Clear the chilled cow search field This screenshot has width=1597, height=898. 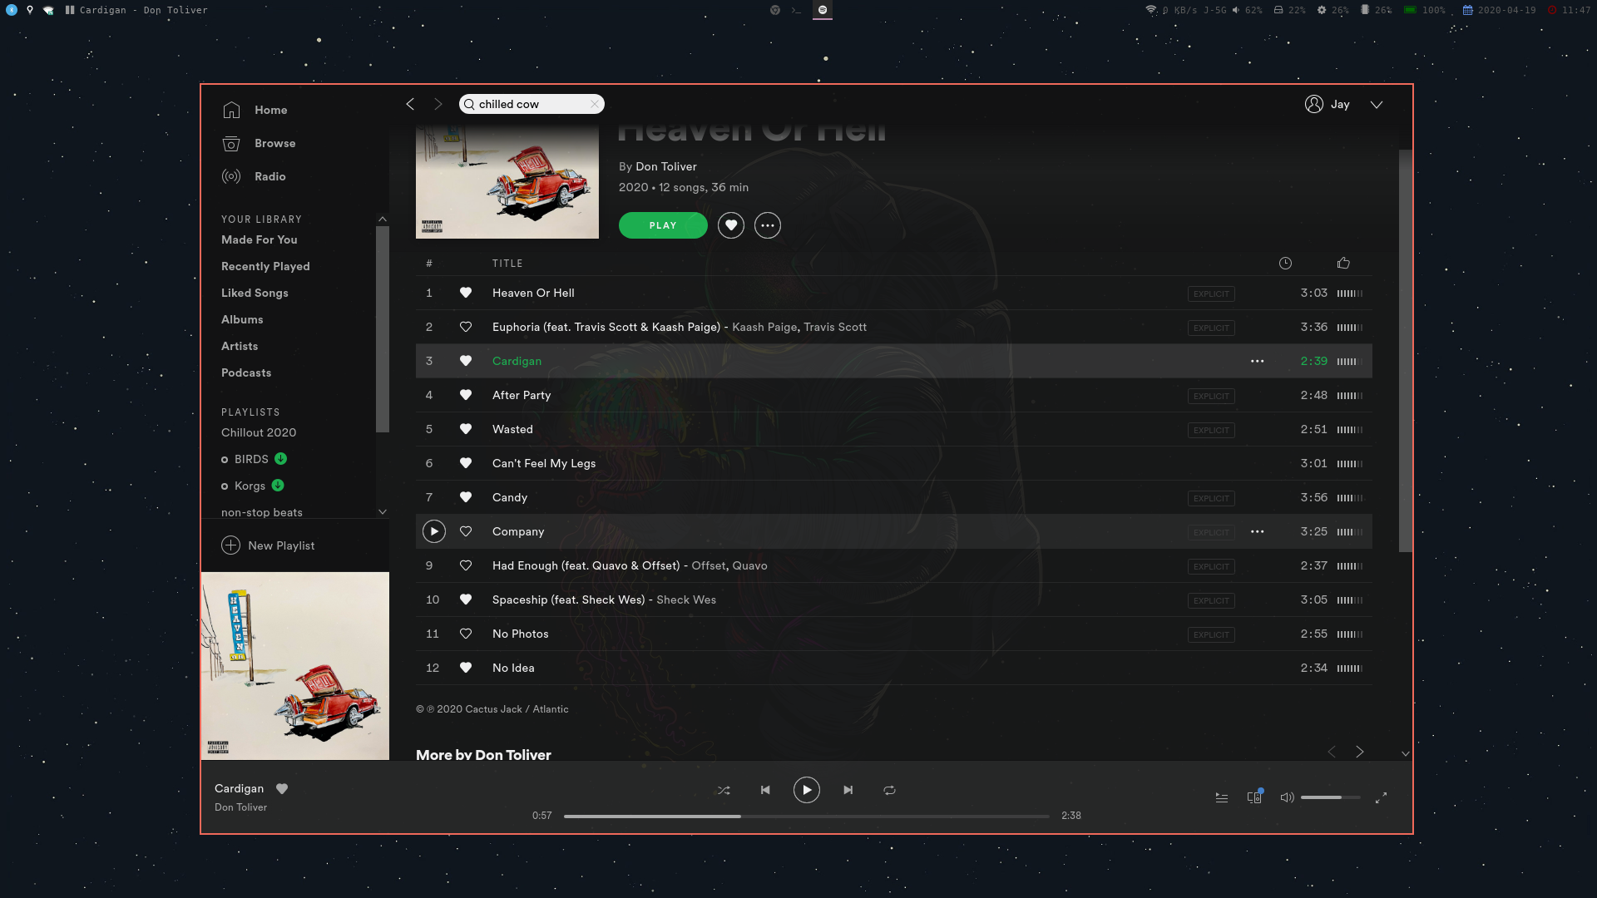tap(594, 104)
